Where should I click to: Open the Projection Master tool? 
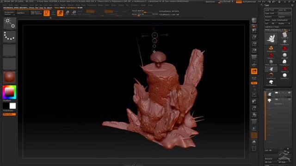pyautogui.click(x=9, y=13)
